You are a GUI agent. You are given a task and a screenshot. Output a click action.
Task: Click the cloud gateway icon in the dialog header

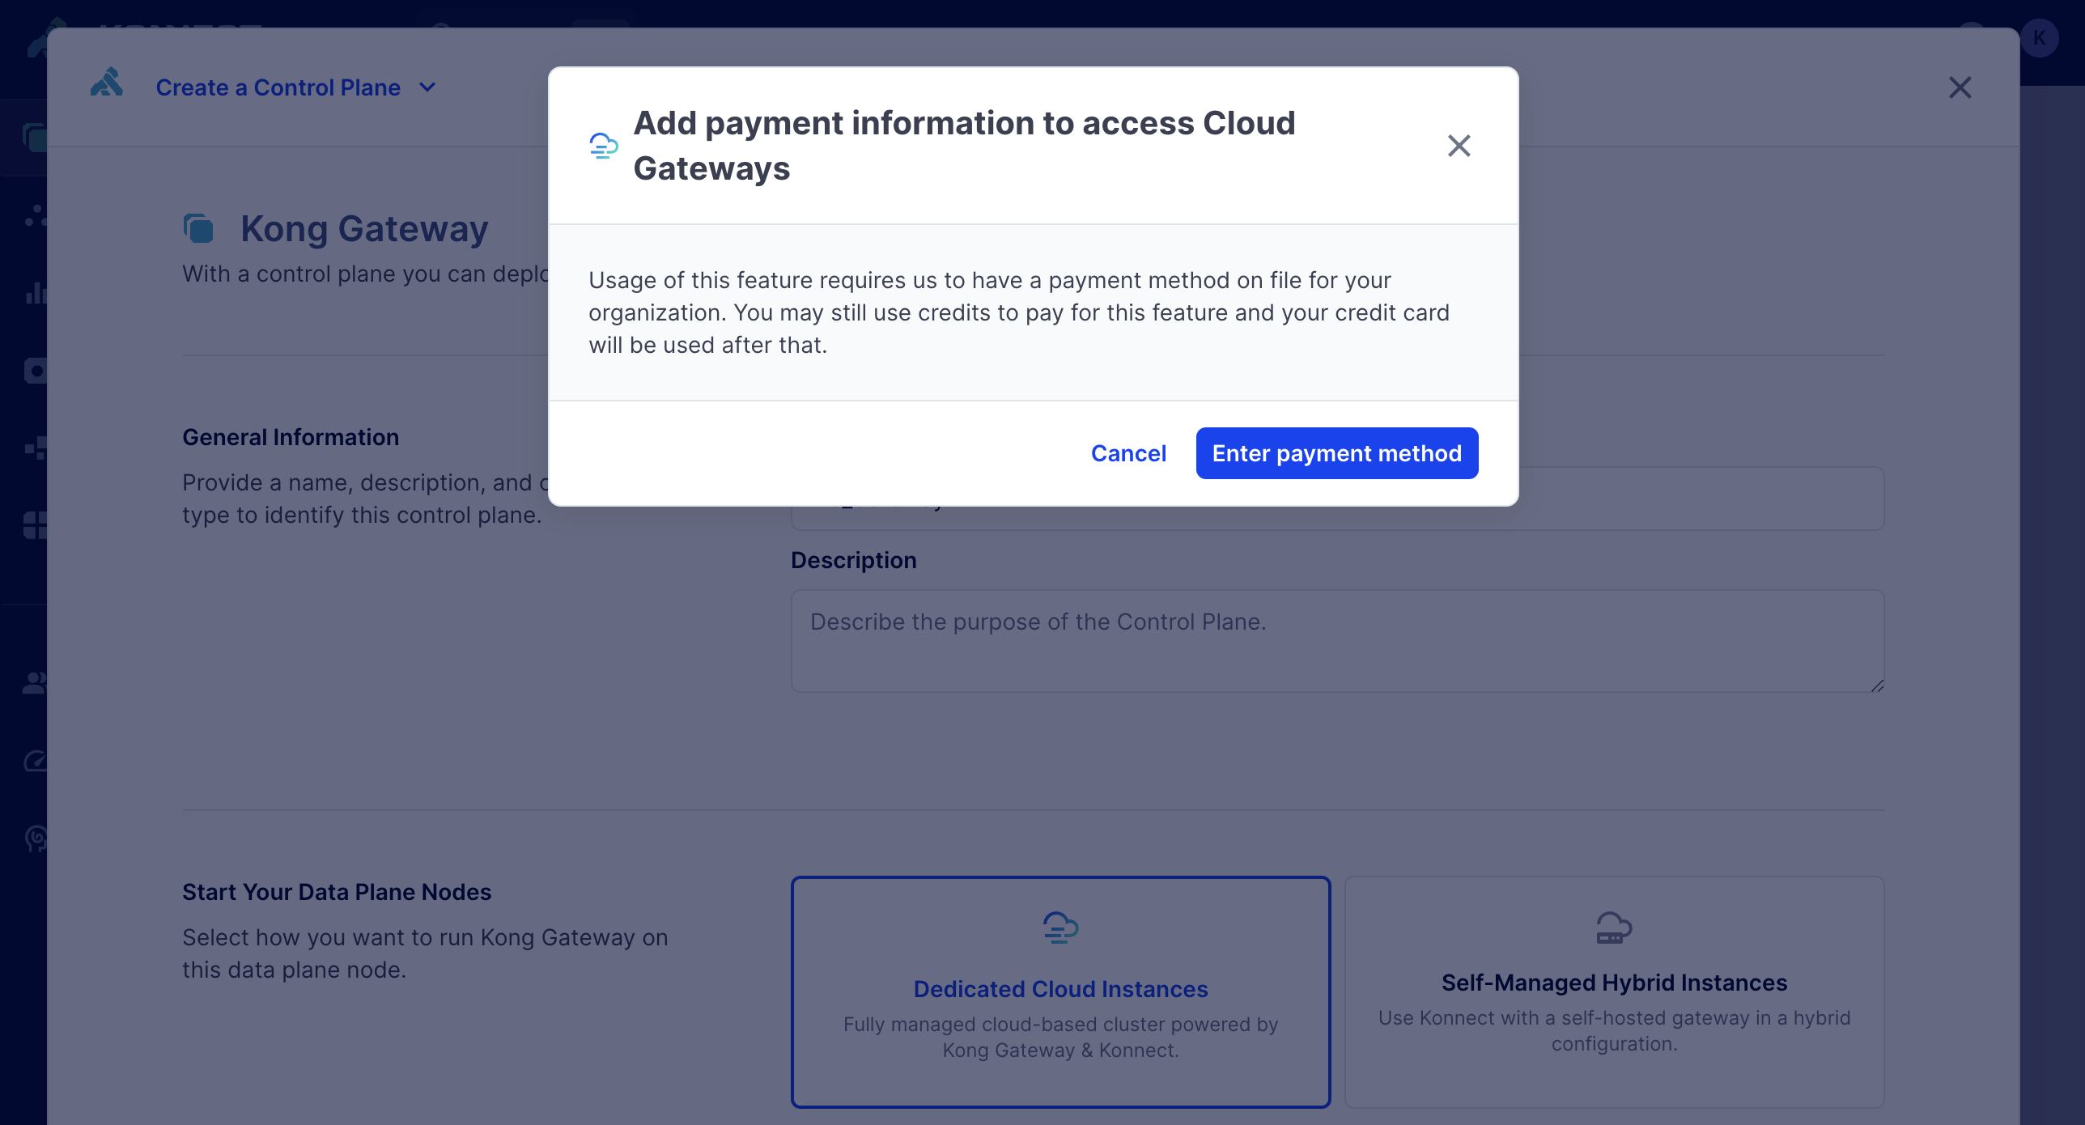point(604,146)
